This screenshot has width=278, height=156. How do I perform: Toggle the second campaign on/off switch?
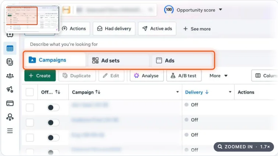53,122
